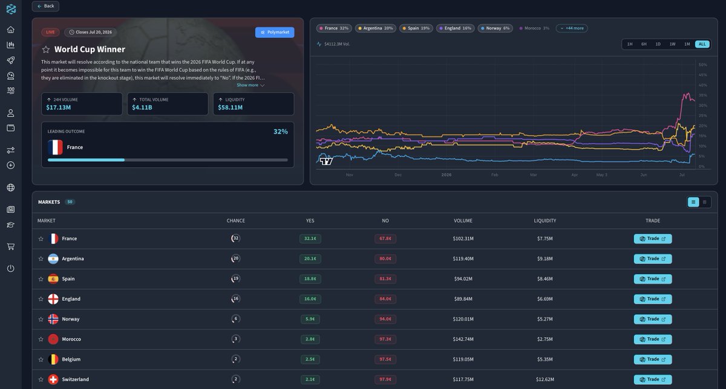Viewport: 726px width, 389px height.
Task: Toggle Spain series in chart legend
Action: [x=417, y=28]
